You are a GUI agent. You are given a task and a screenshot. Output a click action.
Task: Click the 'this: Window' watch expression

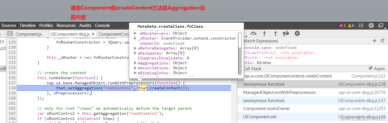pyautogui.click(x=257, y=62)
